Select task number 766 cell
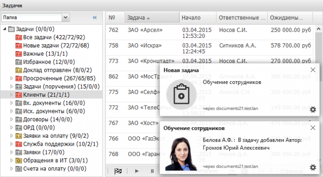The width and height of the screenshot is (323, 177). coord(114,139)
